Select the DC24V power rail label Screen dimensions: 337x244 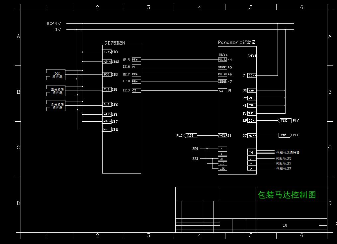coord(53,24)
